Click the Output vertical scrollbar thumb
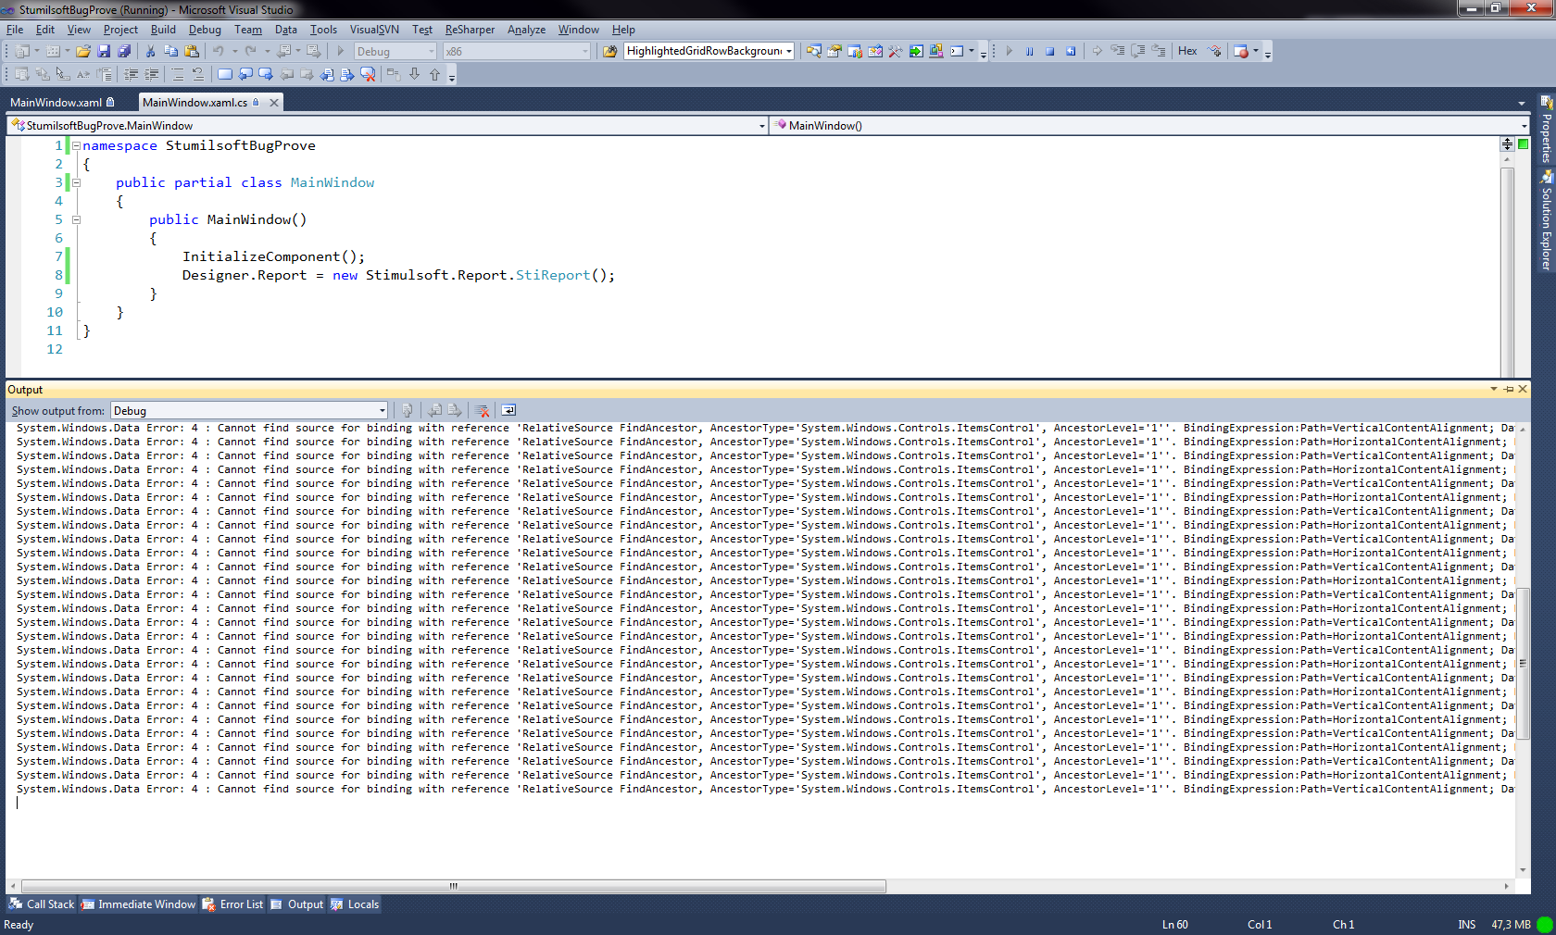This screenshot has width=1556, height=935. click(x=1523, y=663)
